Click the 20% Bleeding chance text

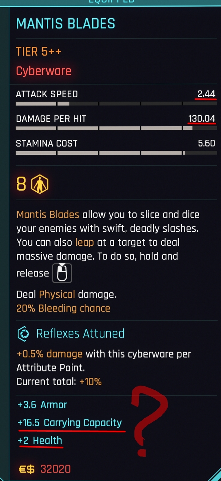(x=63, y=308)
